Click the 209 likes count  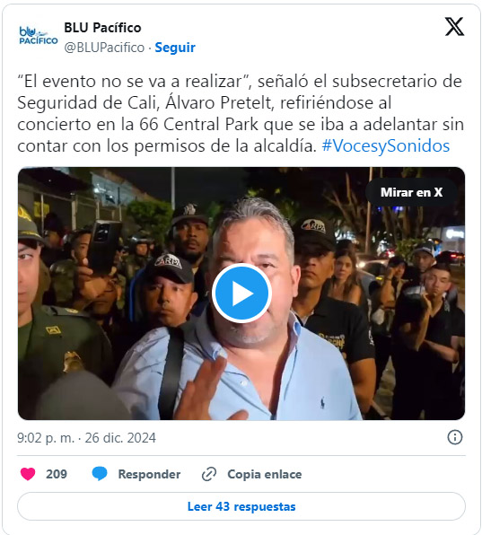click(x=57, y=474)
